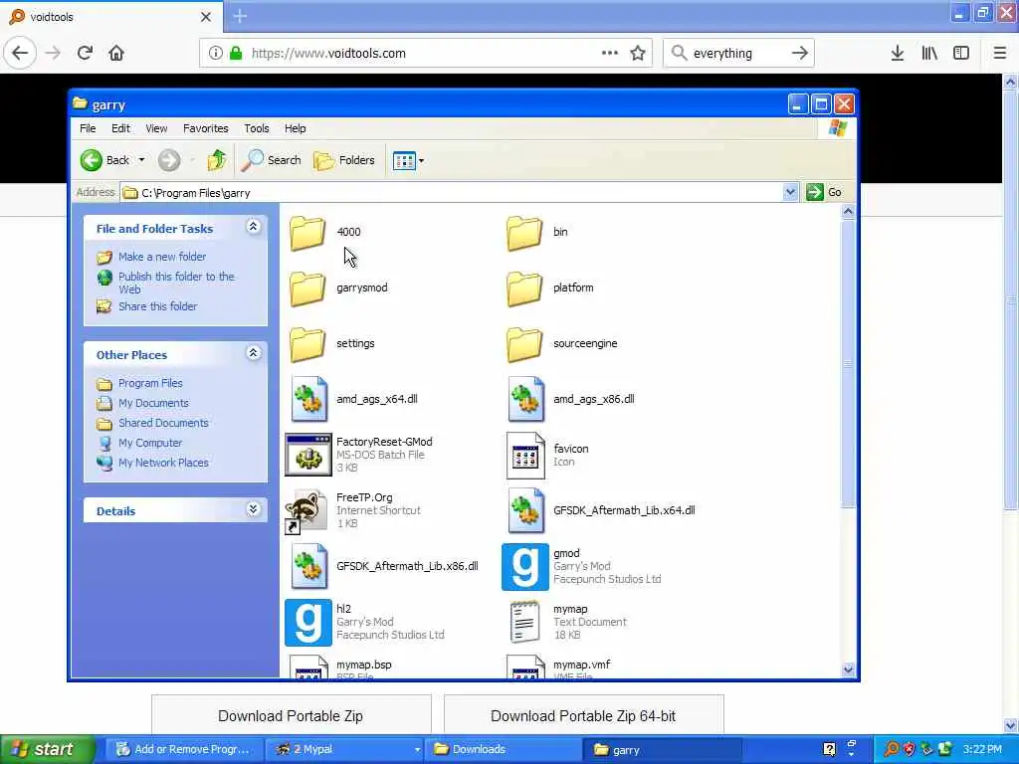
Task: Switch to Downloads window in taskbar
Action: (x=503, y=750)
